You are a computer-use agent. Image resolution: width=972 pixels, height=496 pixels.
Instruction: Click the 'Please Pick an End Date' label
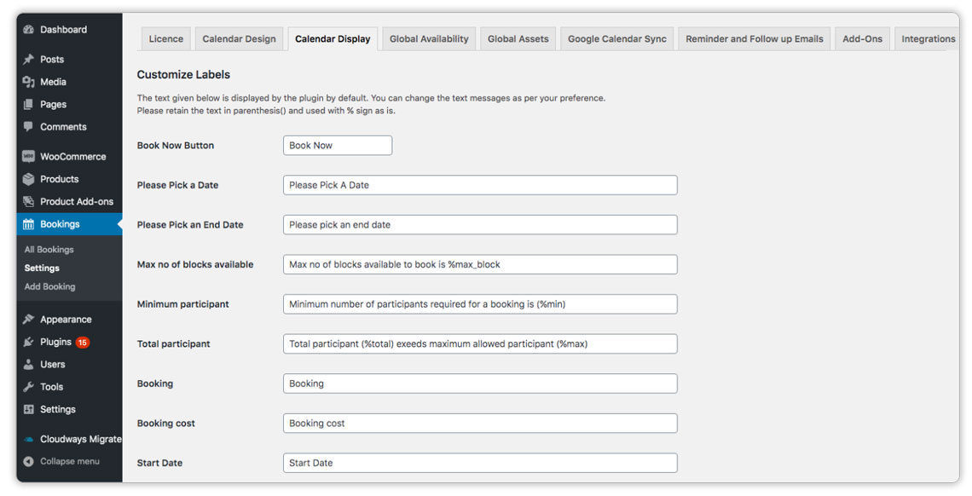tap(189, 225)
